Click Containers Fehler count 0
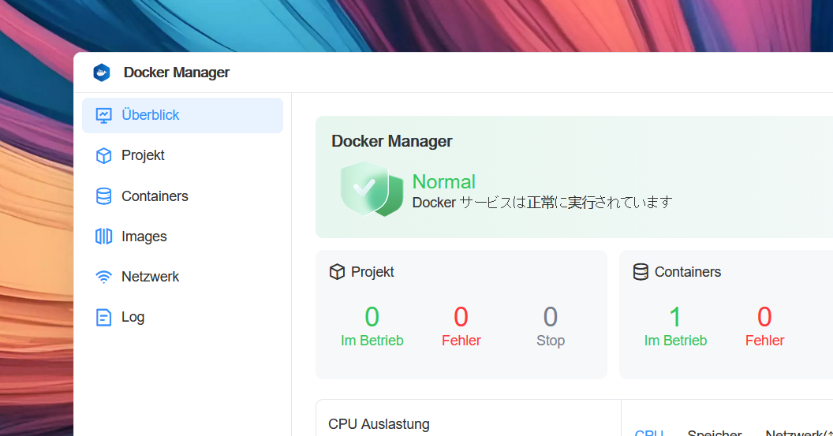The width and height of the screenshot is (833, 436). [764, 317]
